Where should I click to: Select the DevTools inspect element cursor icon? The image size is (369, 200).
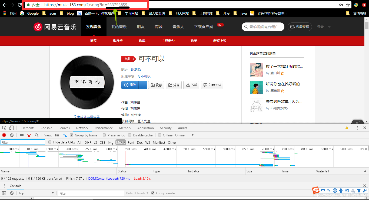(x=4, y=128)
